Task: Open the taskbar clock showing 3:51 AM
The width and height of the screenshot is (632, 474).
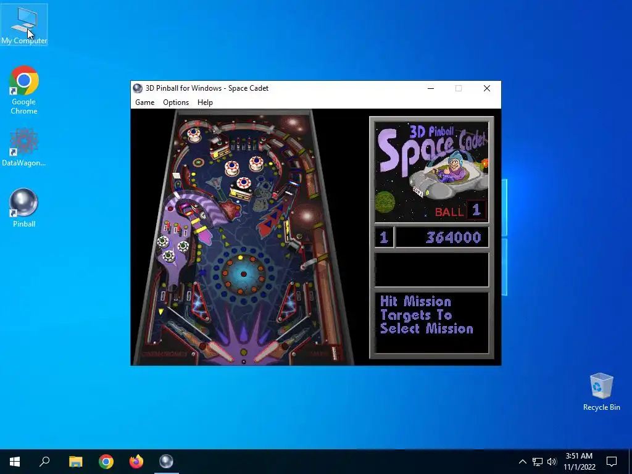Action: [x=579, y=462]
